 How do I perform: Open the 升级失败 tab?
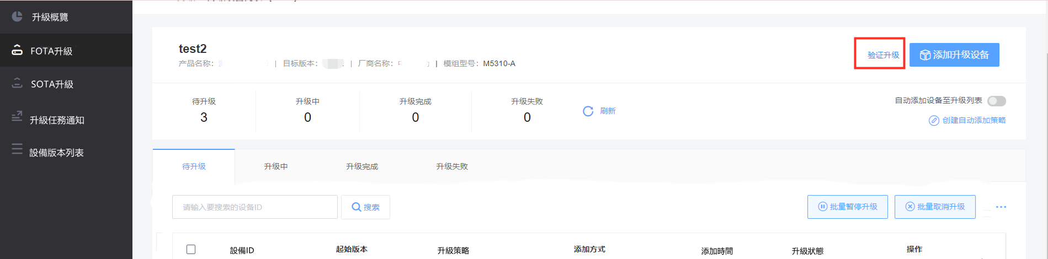pyautogui.click(x=452, y=166)
